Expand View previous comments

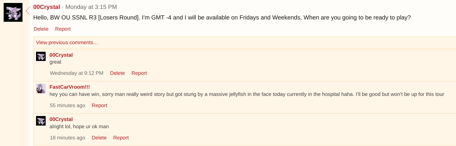click(x=67, y=43)
